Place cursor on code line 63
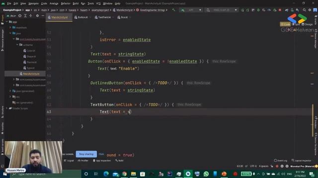This screenshot has width=318, height=178. (x=178, y=112)
